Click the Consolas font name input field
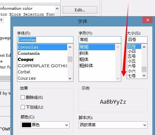155x135 pixels. tap(45, 40)
